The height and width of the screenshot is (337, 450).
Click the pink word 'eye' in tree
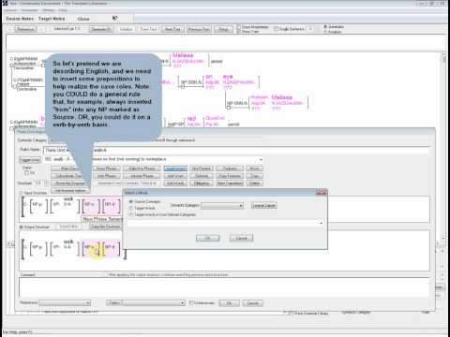click(x=228, y=77)
